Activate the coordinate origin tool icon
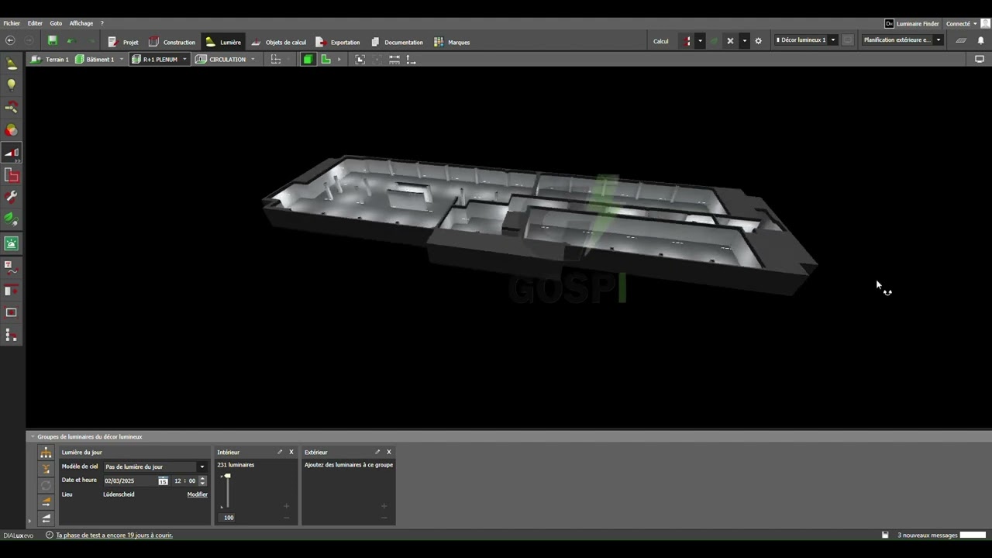This screenshot has width=992, height=558. (411, 59)
